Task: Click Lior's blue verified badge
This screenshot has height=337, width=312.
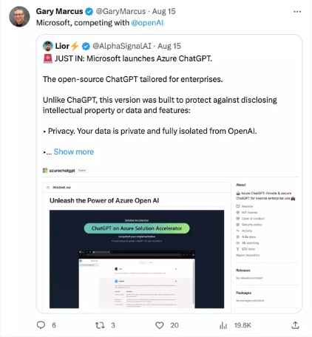Action: [x=86, y=46]
